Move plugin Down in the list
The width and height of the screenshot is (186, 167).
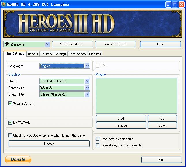click(x=162, y=125)
